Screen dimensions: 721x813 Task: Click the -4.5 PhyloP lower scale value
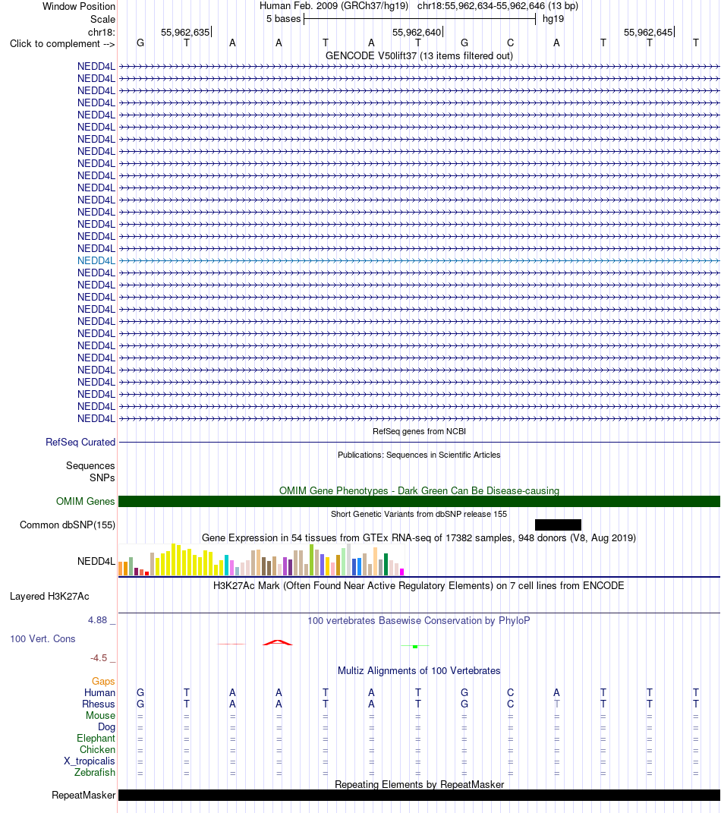coord(99,658)
